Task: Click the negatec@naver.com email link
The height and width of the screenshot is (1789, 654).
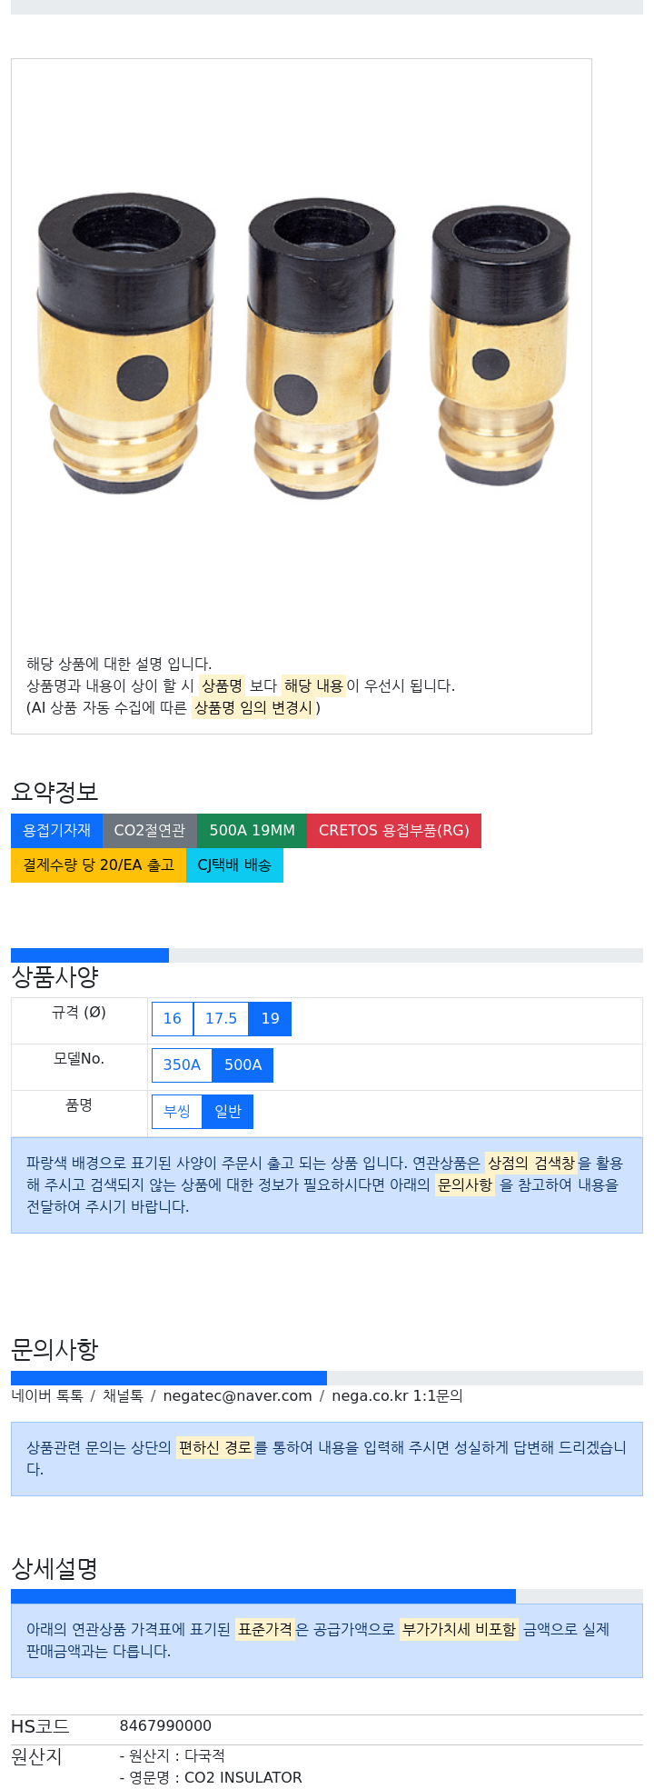Action: click(x=237, y=1395)
